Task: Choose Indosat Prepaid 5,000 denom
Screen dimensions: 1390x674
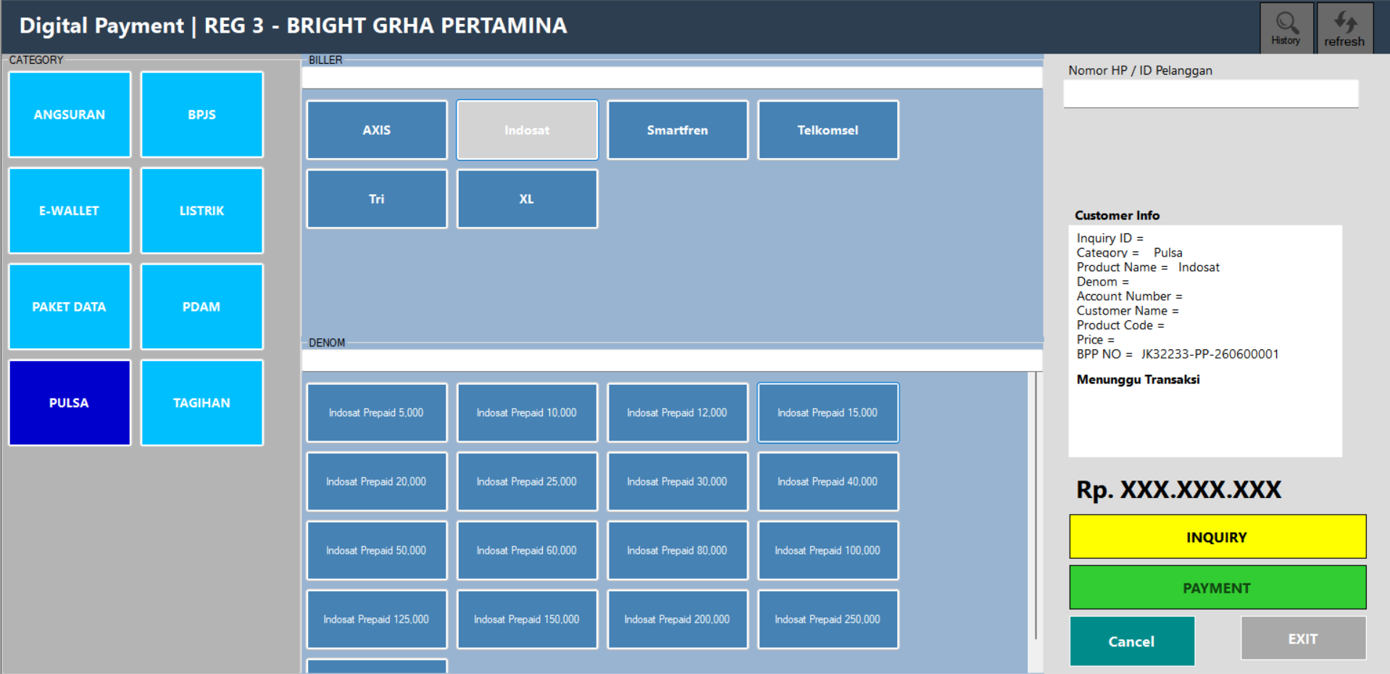Action: pyautogui.click(x=377, y=412)
